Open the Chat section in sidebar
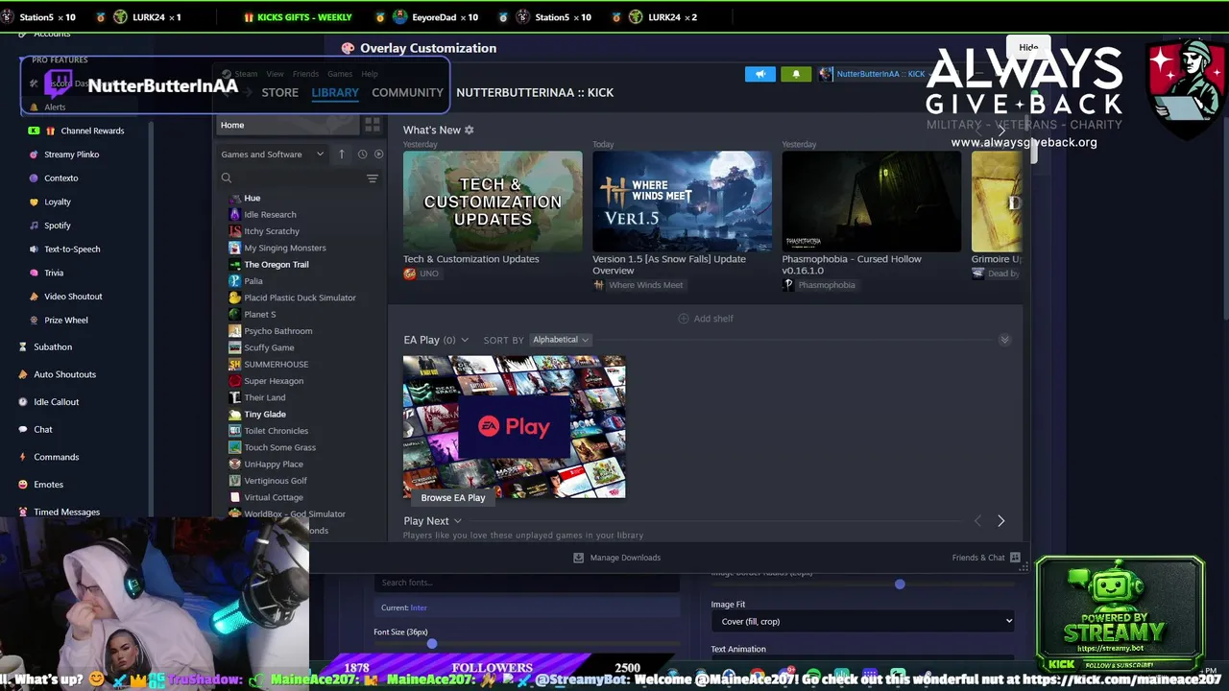This screenshot has width=1229, height=691. click(43, 429)
